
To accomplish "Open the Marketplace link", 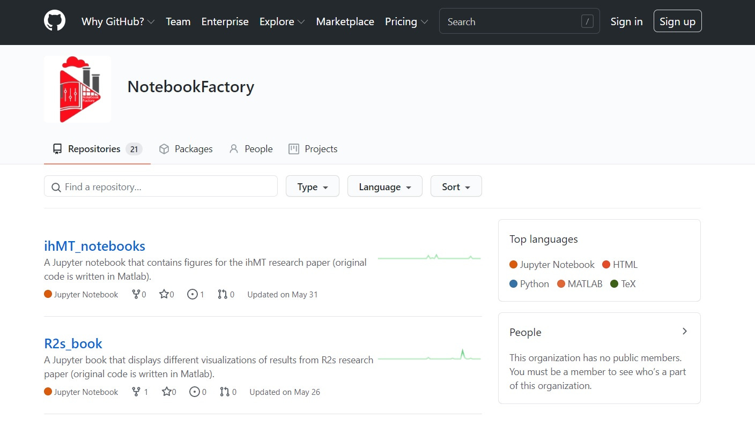I will point(345,21).
